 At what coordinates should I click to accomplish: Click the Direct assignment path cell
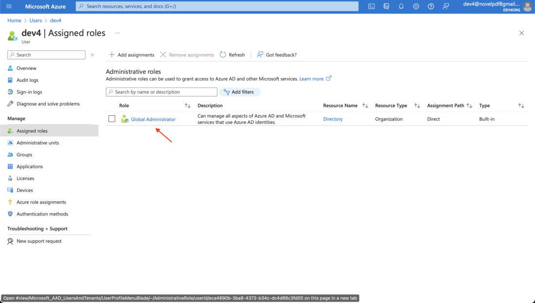[433, 119]
